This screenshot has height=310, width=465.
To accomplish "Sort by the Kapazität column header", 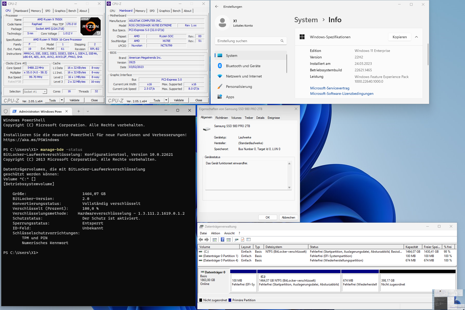I will coord(413,247).
